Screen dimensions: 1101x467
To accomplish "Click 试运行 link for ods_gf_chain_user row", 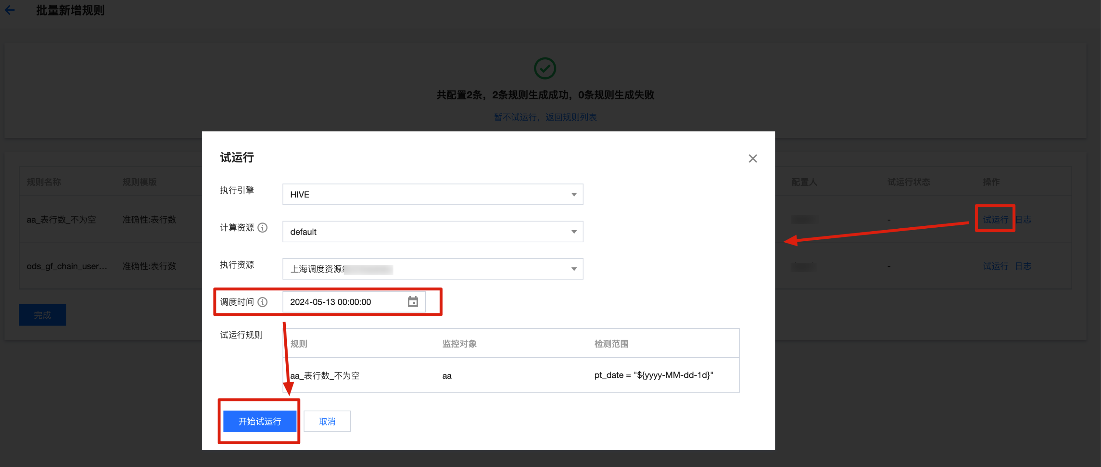I will [996, 266].
